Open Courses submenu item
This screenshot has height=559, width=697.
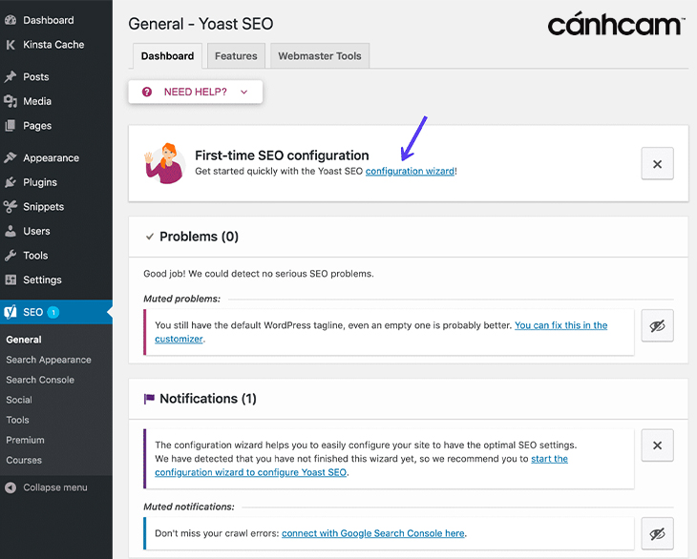pos(24,460)
